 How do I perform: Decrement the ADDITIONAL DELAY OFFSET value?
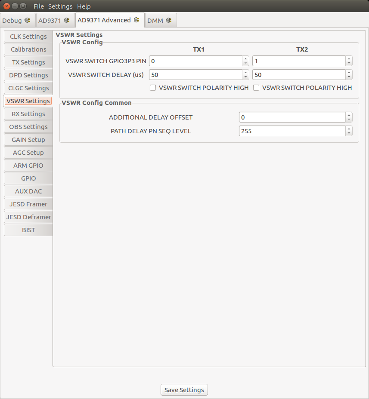[x=349, y=119]
